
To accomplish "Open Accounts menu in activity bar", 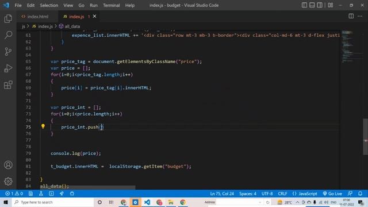I will tap(8, 165).
